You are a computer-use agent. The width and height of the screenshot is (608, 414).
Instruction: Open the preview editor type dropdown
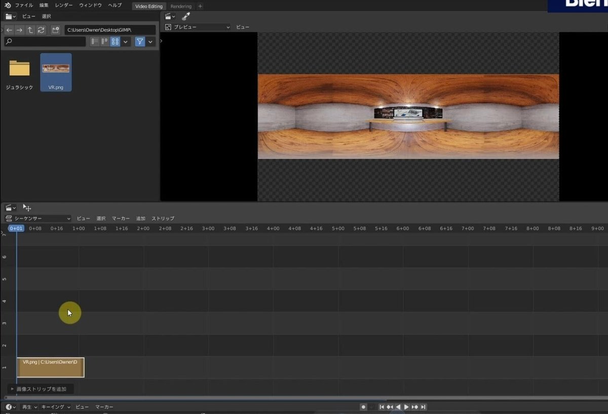point(170,17)
